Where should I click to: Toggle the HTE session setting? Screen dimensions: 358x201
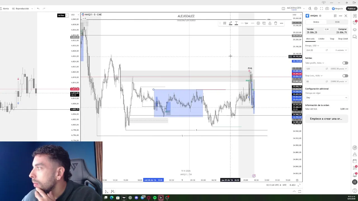pos(285,185)
